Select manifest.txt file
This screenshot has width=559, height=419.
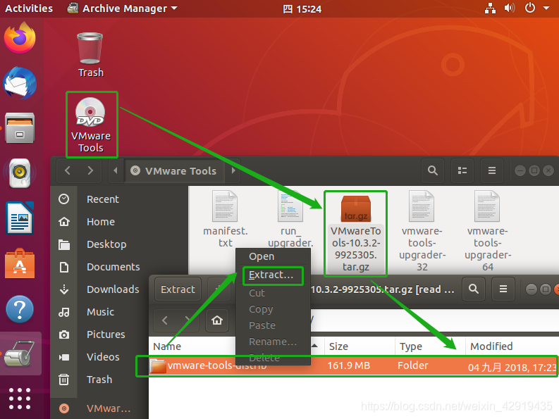225,219
